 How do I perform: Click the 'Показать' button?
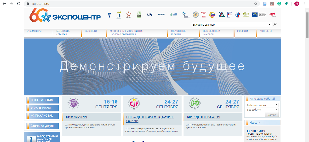(x=272, y=115)
